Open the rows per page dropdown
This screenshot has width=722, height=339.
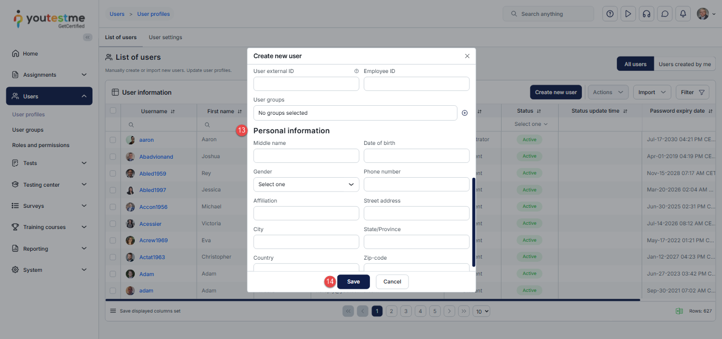[x=481, y=311]
